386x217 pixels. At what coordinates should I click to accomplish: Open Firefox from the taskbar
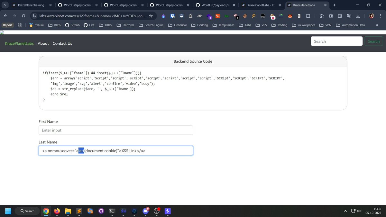[x=57, y=211]
